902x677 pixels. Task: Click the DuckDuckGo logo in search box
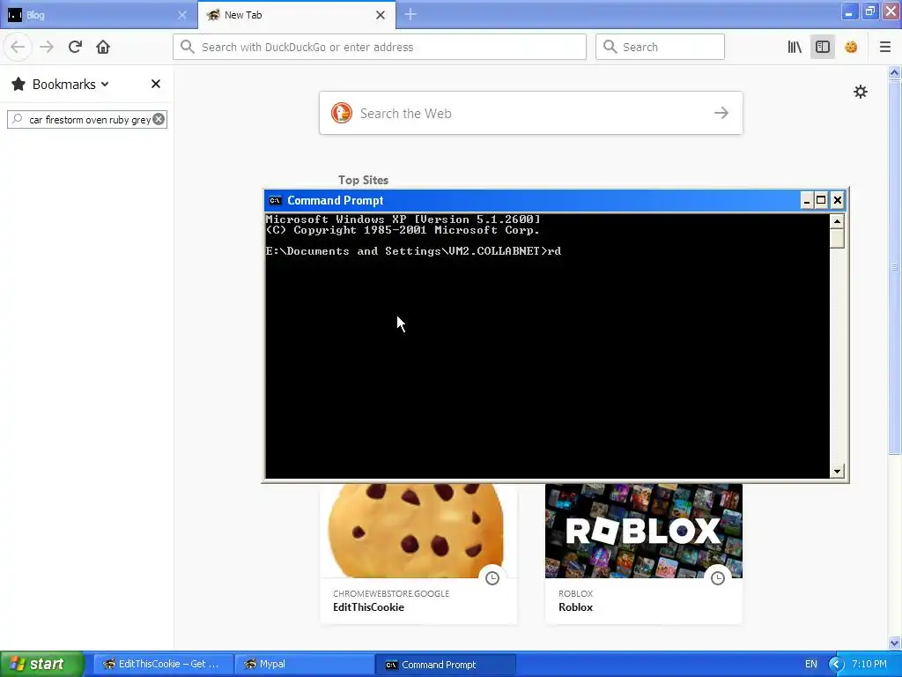coord(341,113)
